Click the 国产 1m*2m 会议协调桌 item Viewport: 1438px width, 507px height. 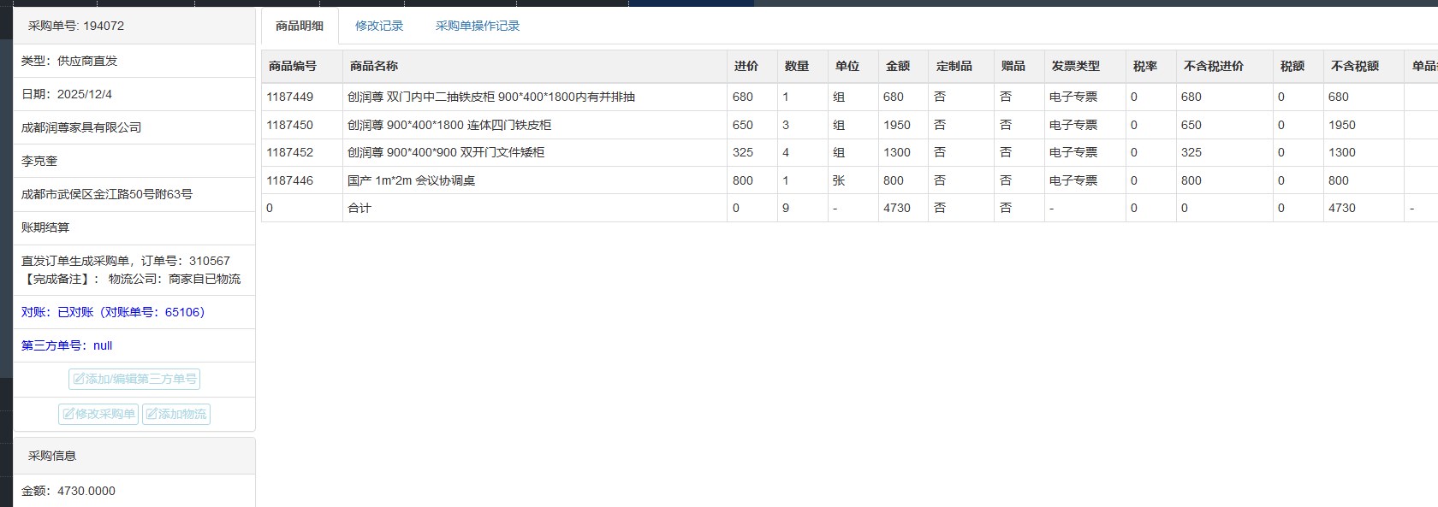411,180
